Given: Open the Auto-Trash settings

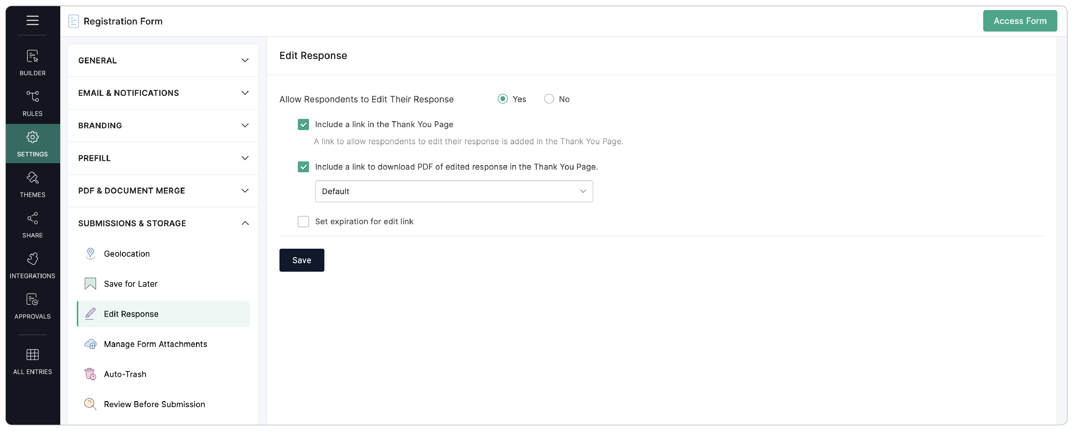Looking at the screenshot, I should point(125,374).
